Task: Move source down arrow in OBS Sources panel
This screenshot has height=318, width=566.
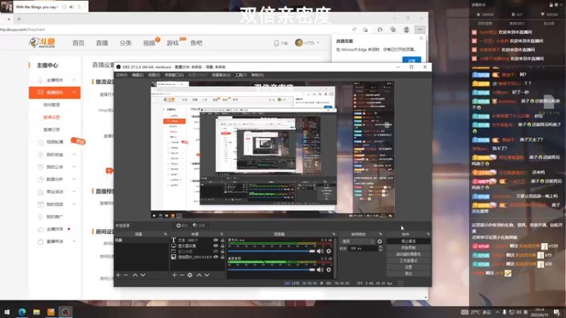Action: [x=207, y=275]
